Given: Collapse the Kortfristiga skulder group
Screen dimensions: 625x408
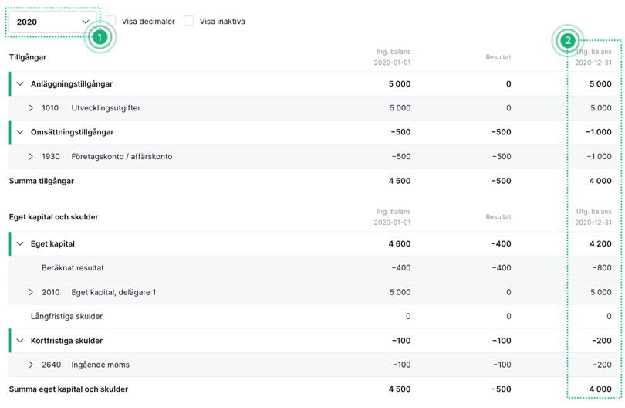Looking at the screenshot, I should pos(20,341).
